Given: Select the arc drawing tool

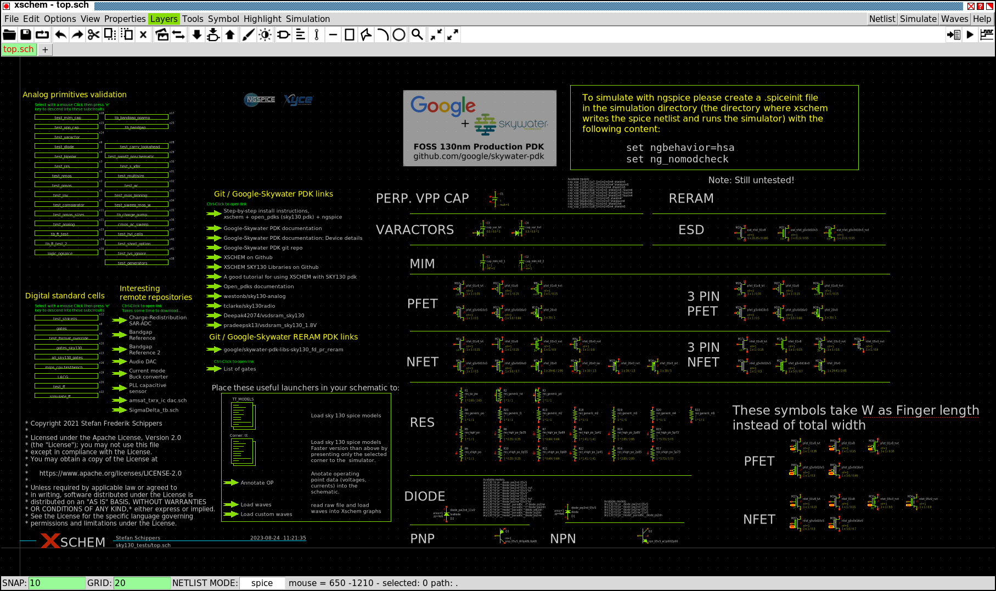Looking at the screenshot, I should pyautogui.click(x=382, y=35).
